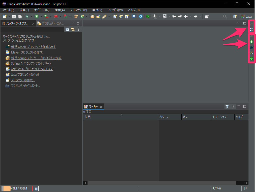
Task: Click the red Stop square toolbar icon
Action: 56,16
